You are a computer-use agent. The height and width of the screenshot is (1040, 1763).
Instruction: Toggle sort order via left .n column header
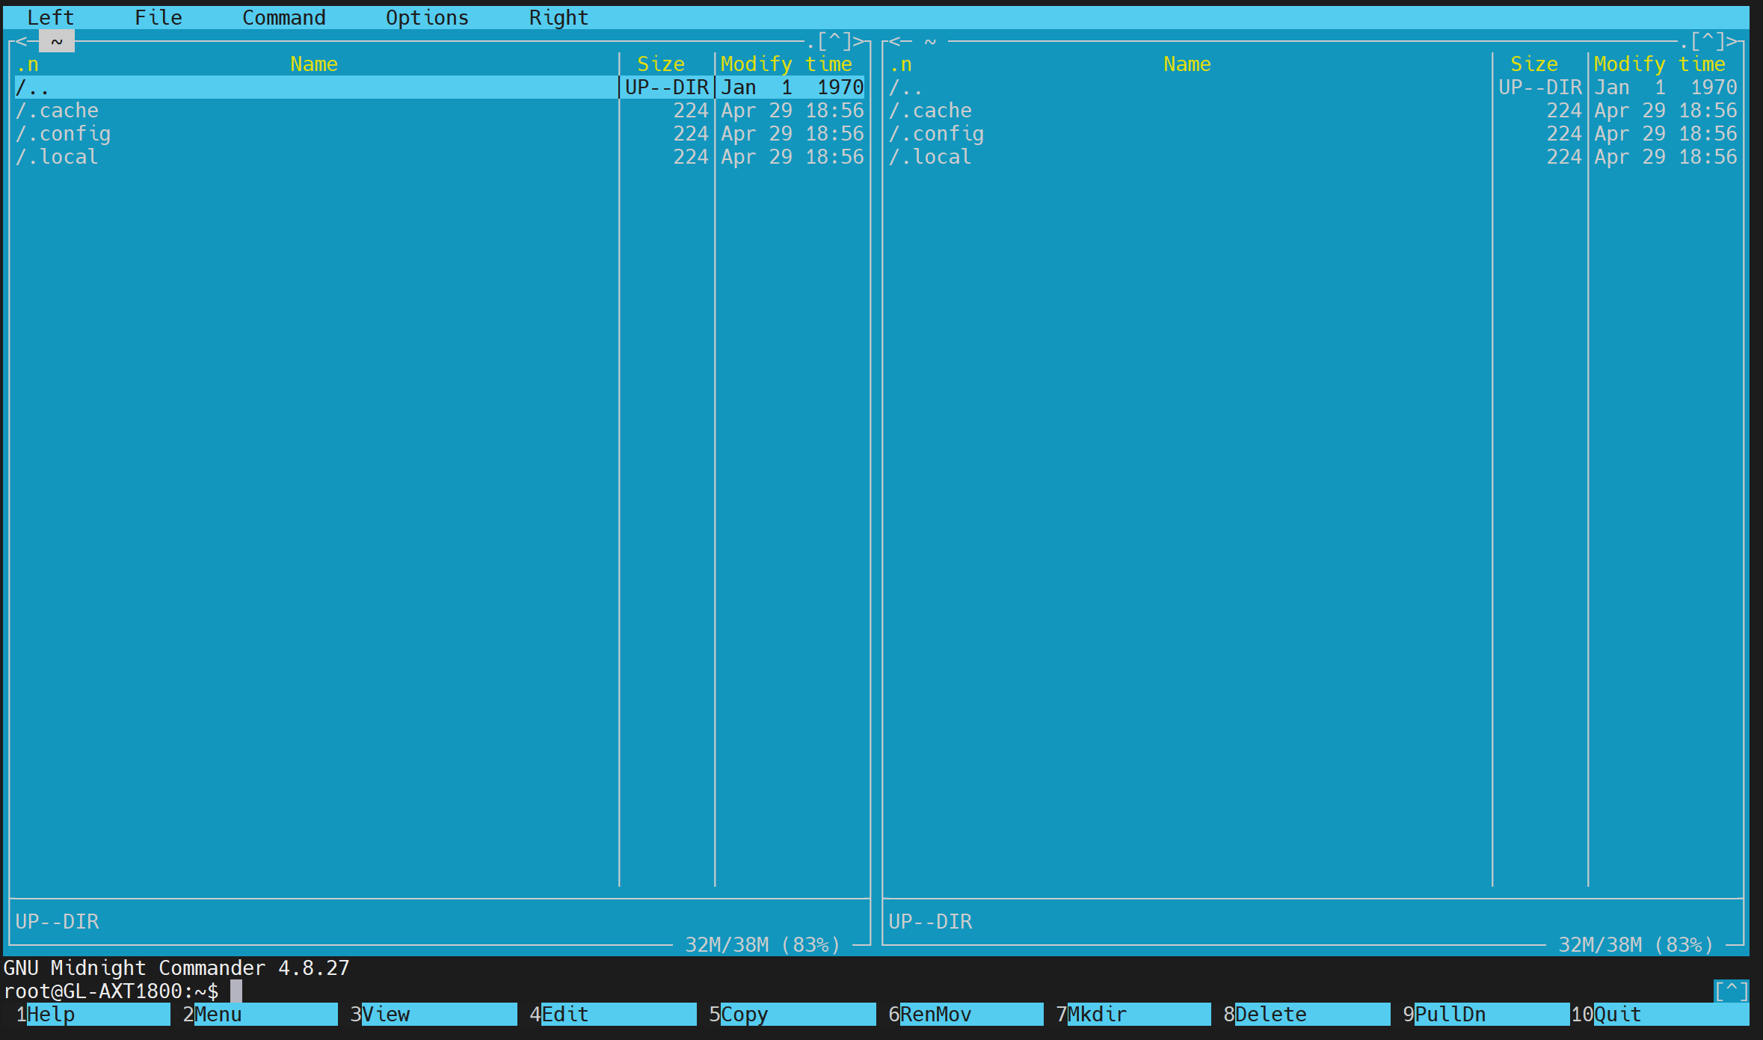(28, 64)
